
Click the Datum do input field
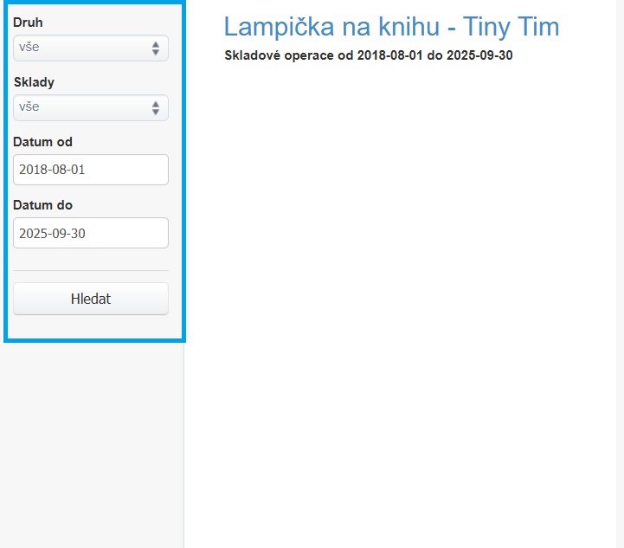[91, 233]
